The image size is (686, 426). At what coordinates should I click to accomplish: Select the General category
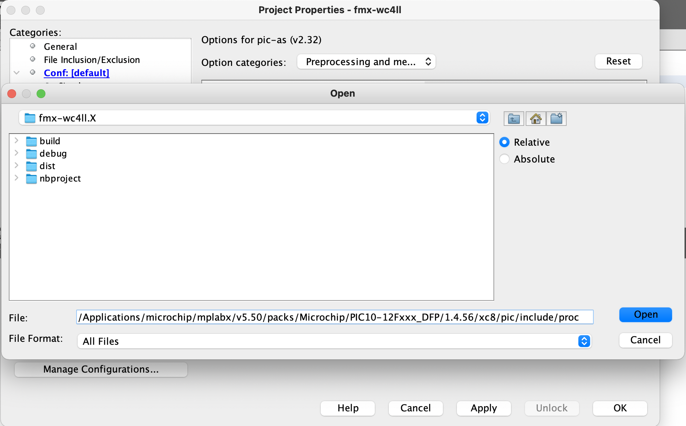(60, 46)
